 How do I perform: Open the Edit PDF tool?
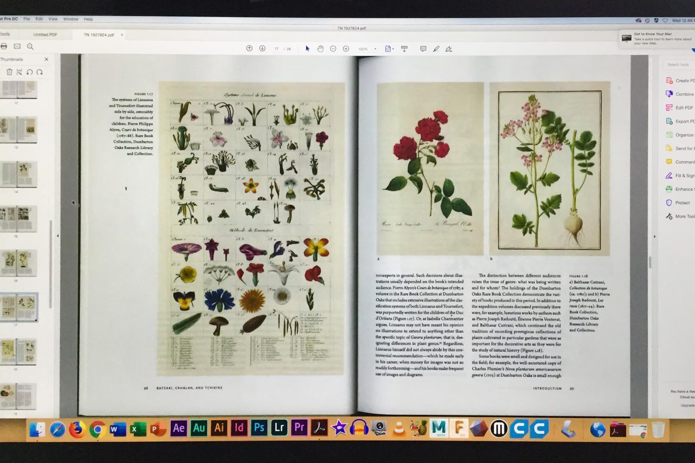[680, 108]
